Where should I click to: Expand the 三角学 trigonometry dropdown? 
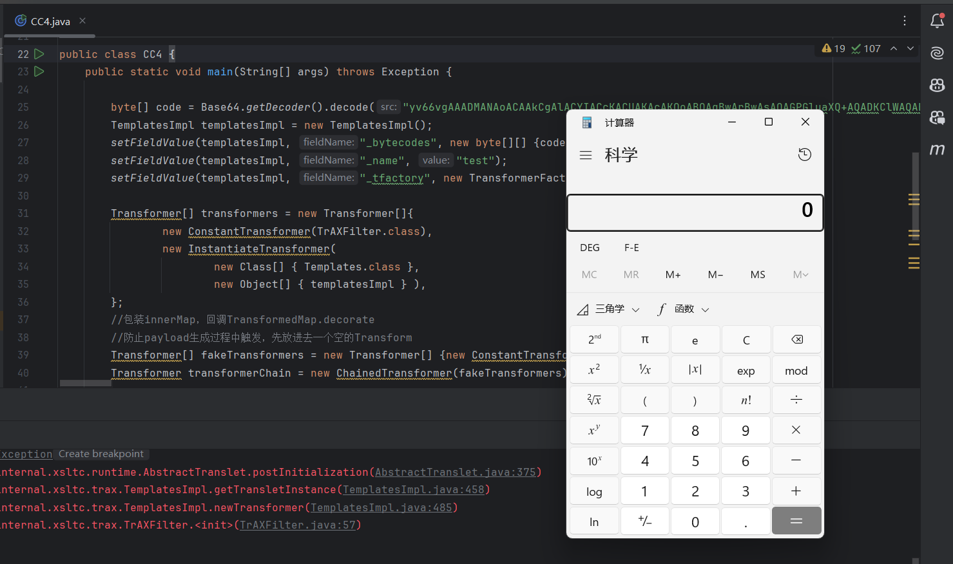point(608,309)
